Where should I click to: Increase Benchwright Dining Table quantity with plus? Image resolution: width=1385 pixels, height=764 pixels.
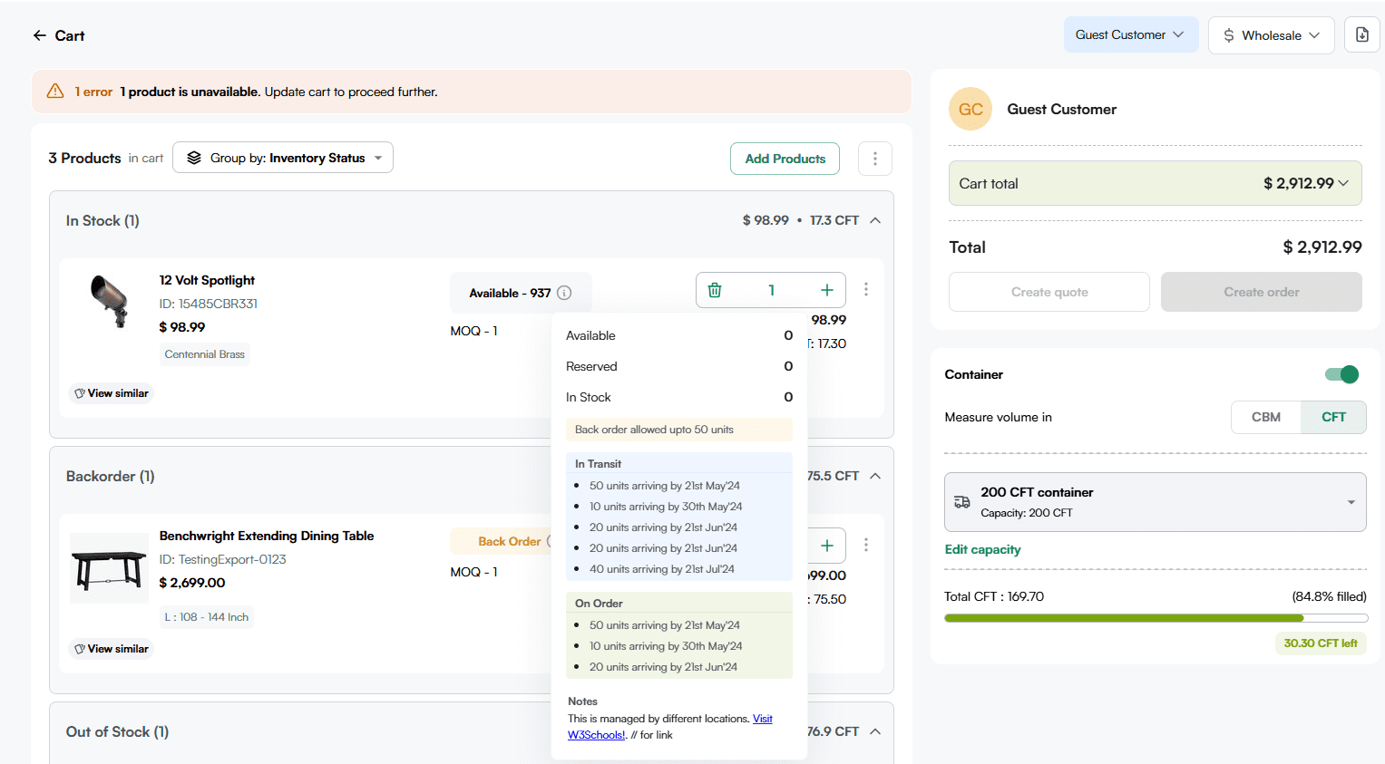pos(826,546)
